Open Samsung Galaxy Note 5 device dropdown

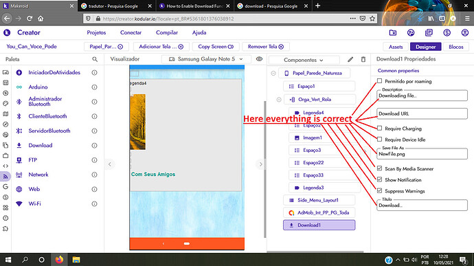pyautogui.click(x=206, y=59)
